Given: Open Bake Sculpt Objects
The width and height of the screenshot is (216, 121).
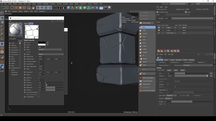Looking at the screenshot, I should click(147, 78).
